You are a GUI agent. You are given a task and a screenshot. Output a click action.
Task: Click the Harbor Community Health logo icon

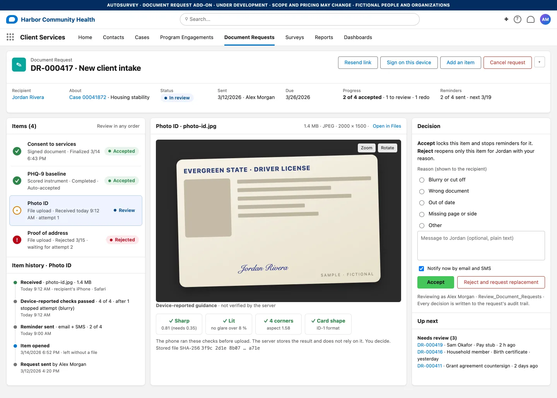point(12,19)
